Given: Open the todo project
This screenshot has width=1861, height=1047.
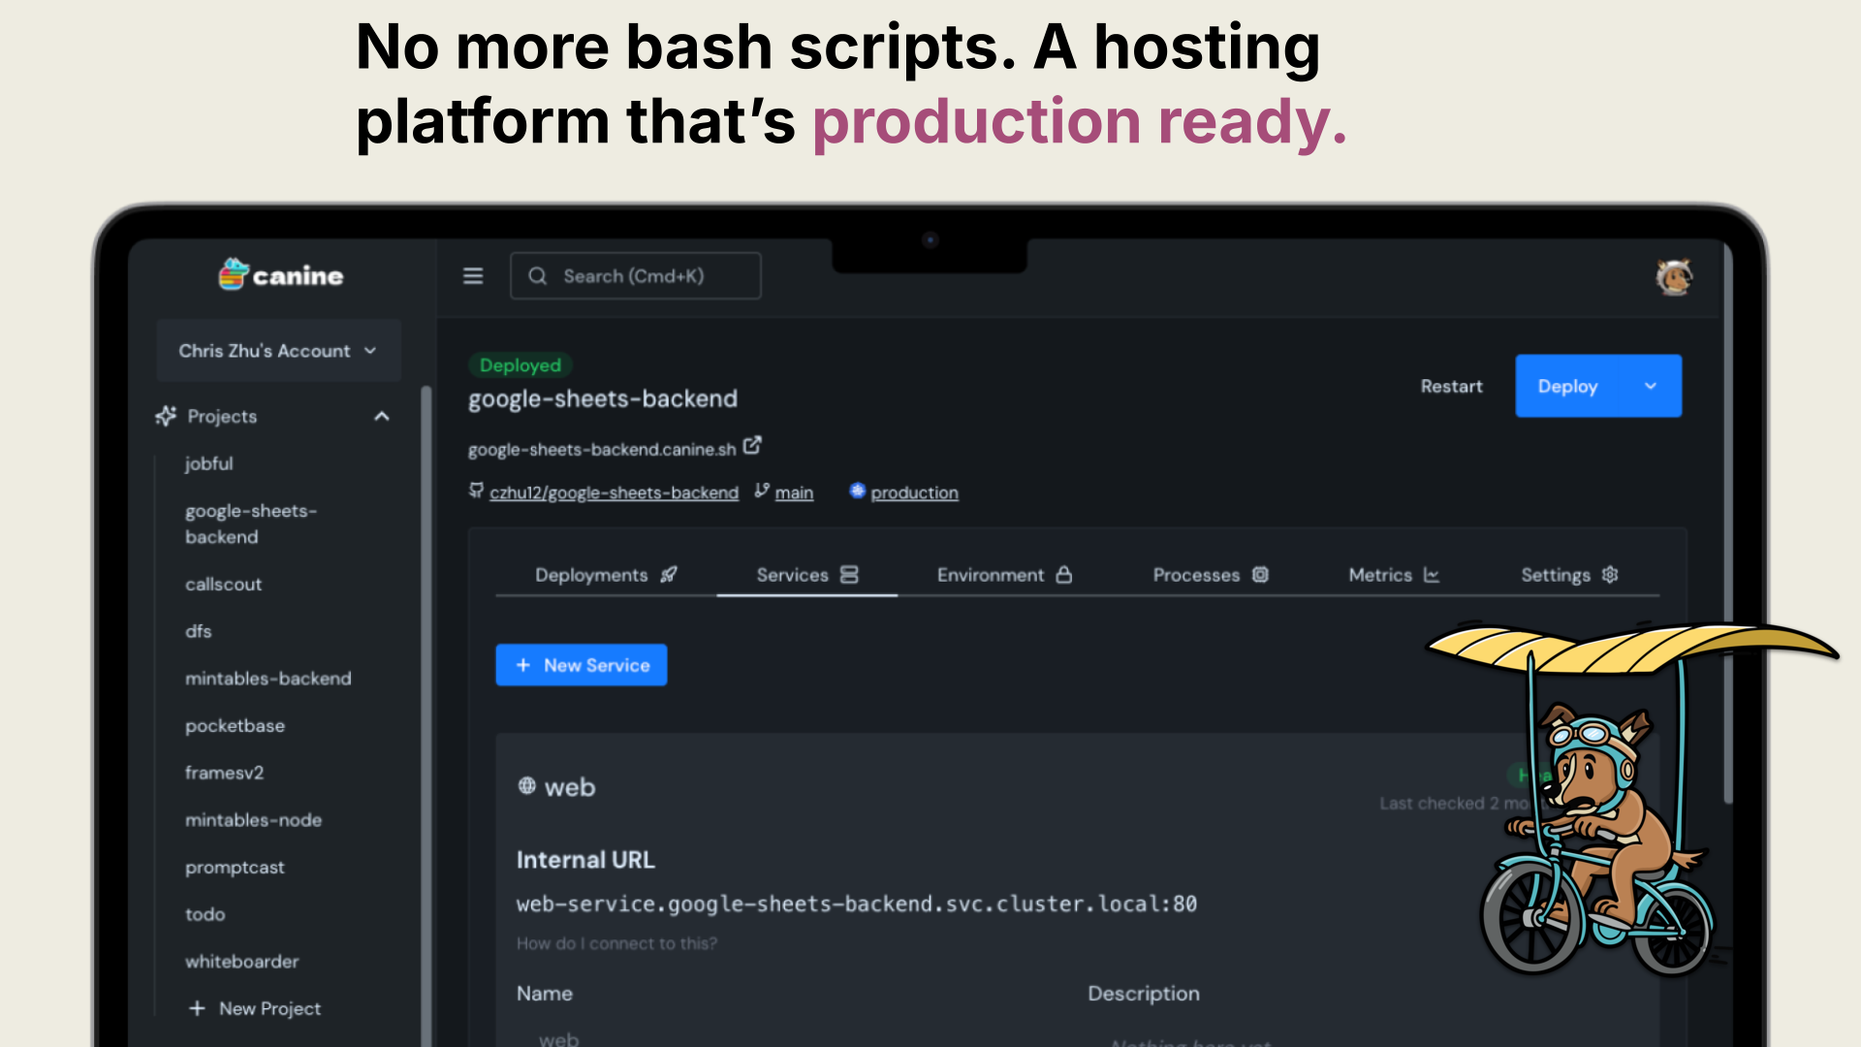Looking at the screenshot, I should (x=205, y=914).
